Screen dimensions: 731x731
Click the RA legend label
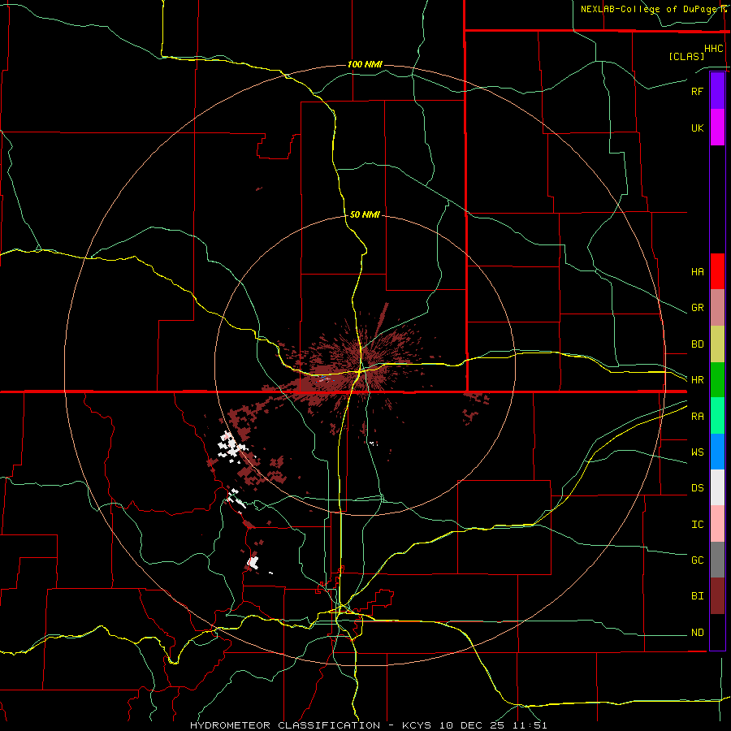[x=697, y=416]
